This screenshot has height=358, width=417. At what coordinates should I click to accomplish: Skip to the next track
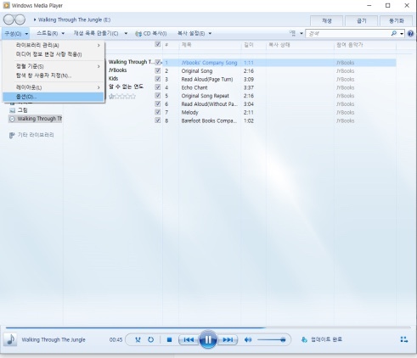point(228,339)
